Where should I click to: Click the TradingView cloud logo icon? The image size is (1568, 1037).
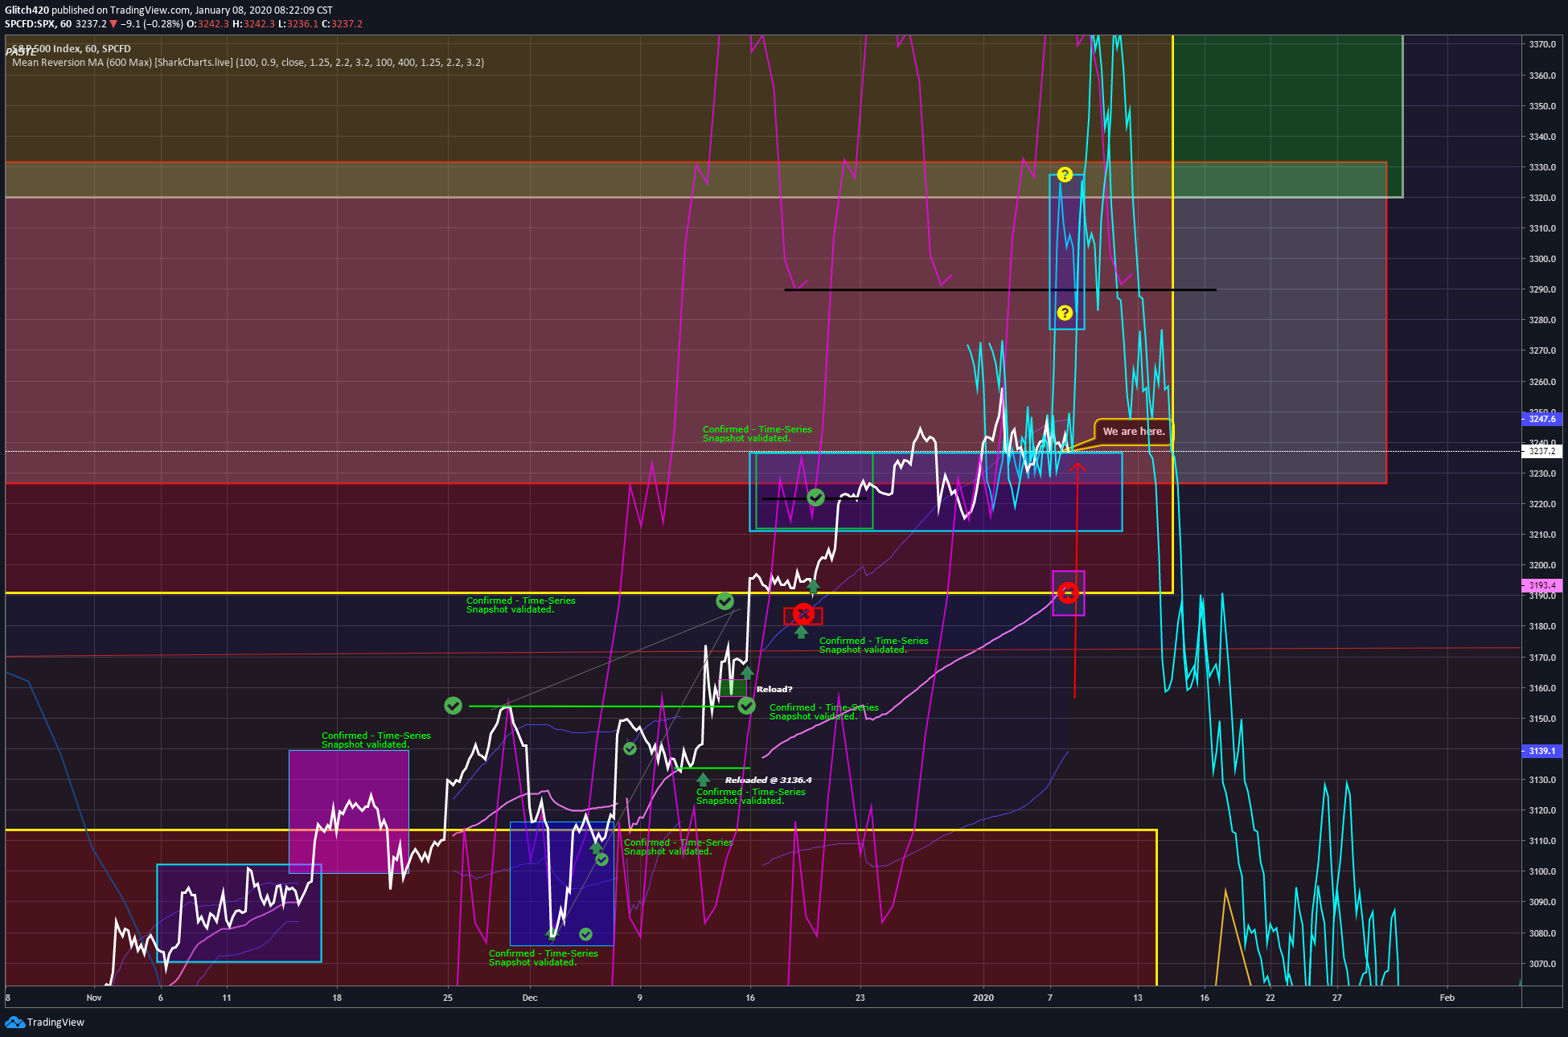(x=14, y=1022)
